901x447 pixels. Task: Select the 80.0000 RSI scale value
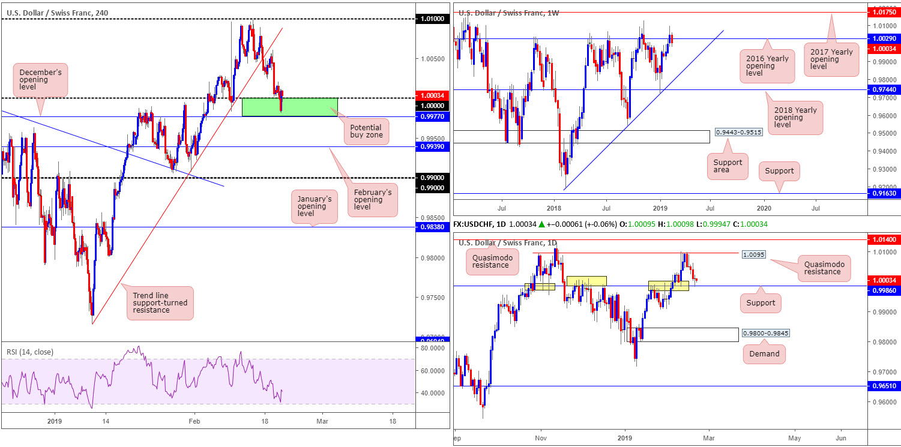[432, 348]
